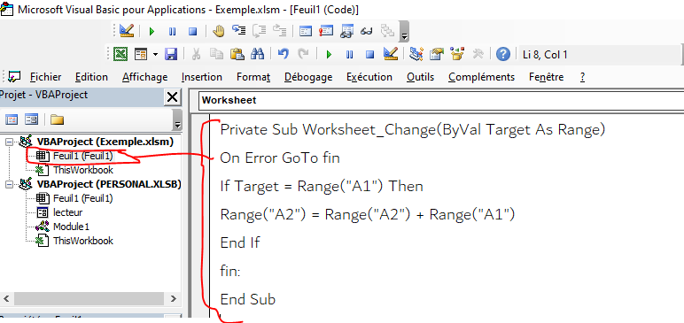Click Reset square on Standard toolbar
This screenshot has width=684, height=323.
point(370,55)
